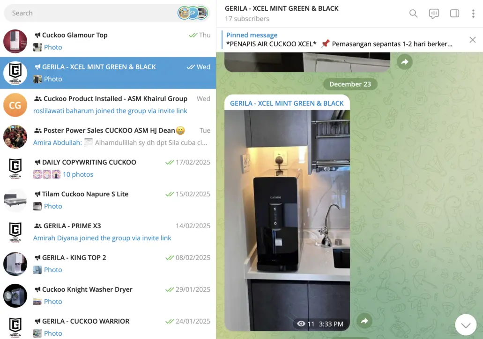
Task: Click the Tilam Cuckoo Napure mattress avatar
Action: 15,200
